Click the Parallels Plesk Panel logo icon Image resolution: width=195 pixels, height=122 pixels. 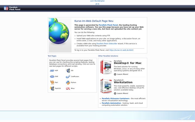tap(6, 8)
